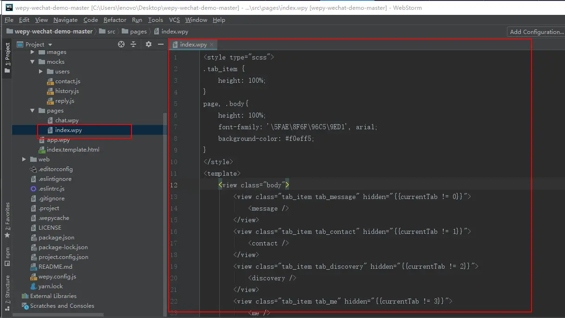Toggle the 1: Project tool window tab
The image size is (565, 318).
pyautogui.click(x=7, y=58)
